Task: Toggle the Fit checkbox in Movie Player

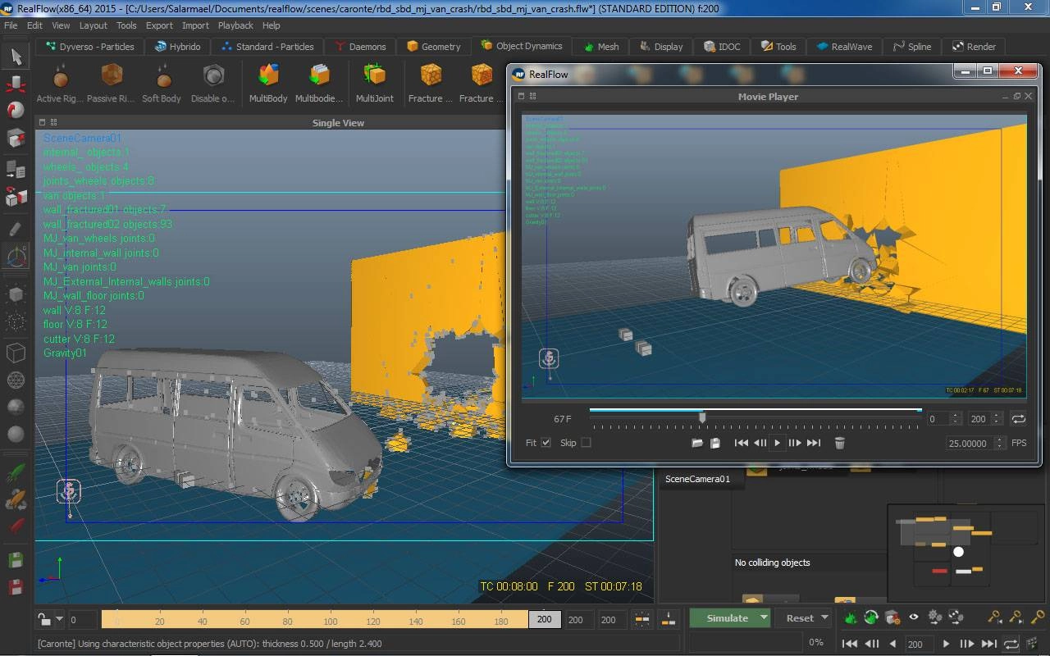Action: 546,443
